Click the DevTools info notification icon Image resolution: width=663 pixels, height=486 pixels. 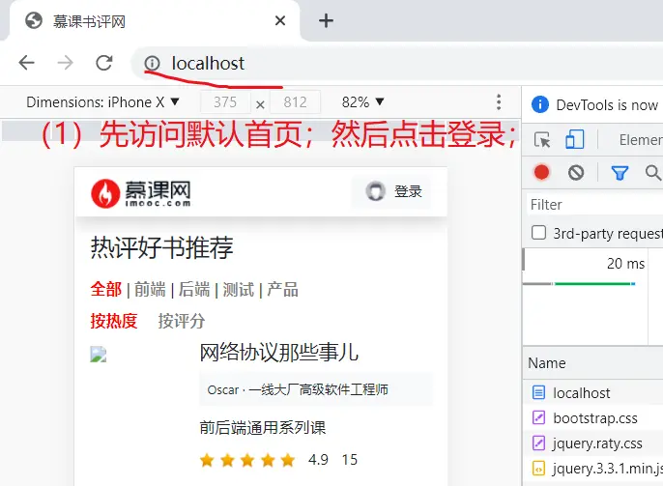point(540,104)
